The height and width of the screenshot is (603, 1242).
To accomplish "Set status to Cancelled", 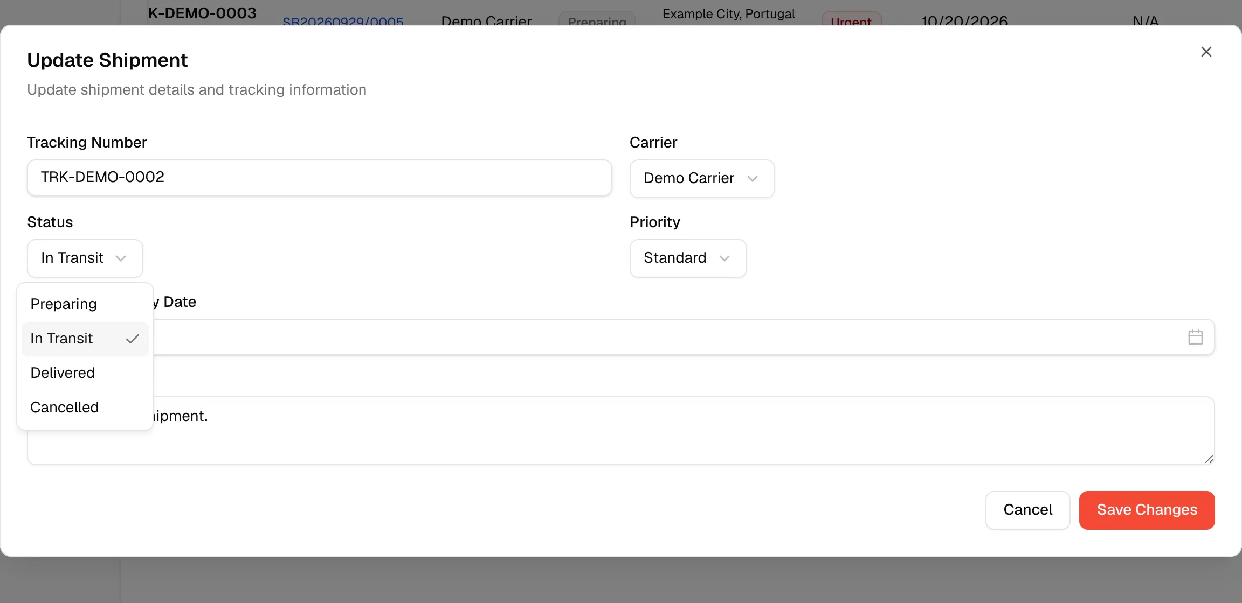I will point(85,408).
